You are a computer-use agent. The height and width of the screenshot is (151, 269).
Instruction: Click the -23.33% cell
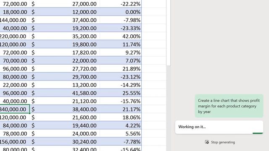click(x=121, y=28)
